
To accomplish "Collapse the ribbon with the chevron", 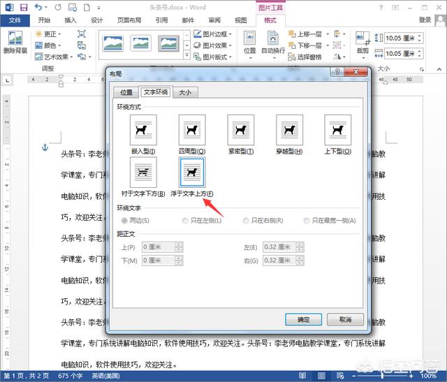I will point(439,69).
